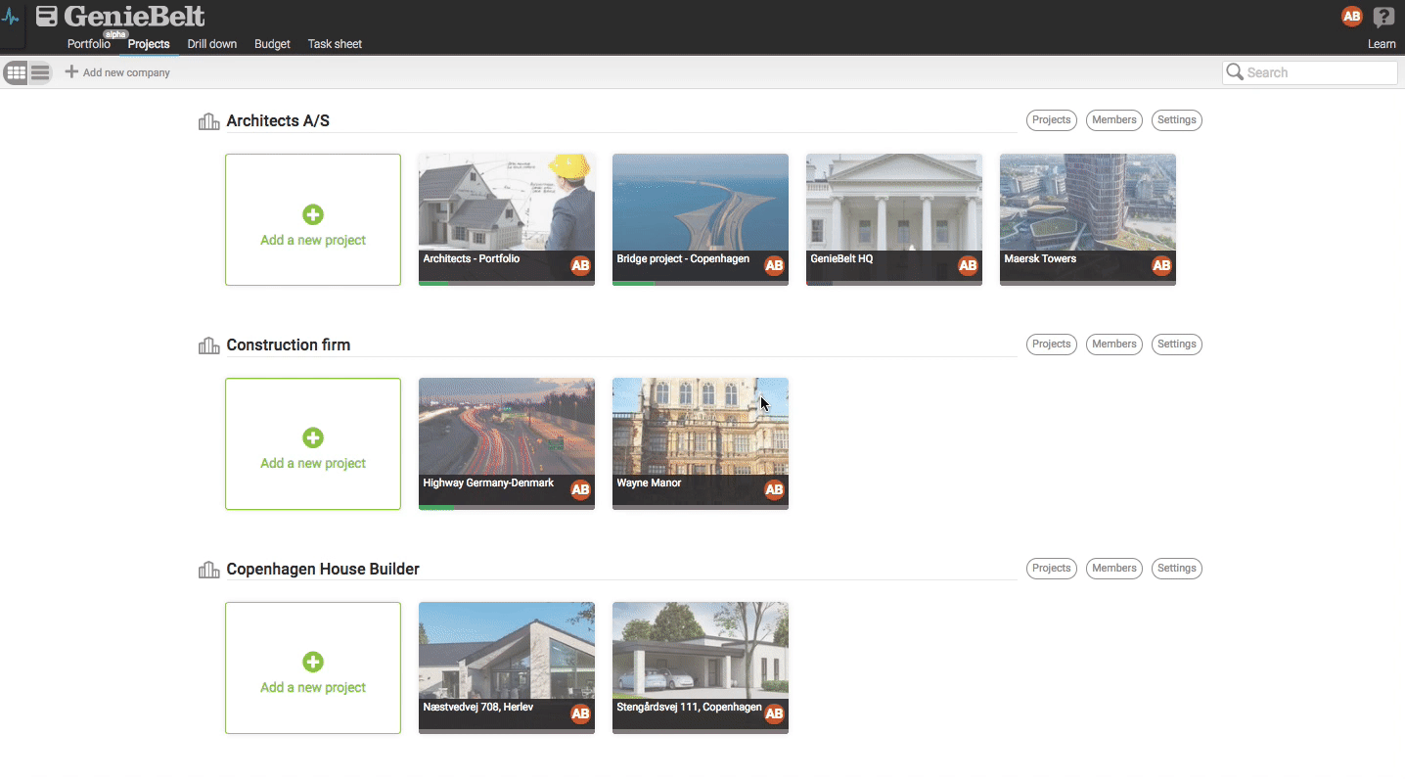
Task: Click the Copenhagen House Builder company icon
Action: 208,570
